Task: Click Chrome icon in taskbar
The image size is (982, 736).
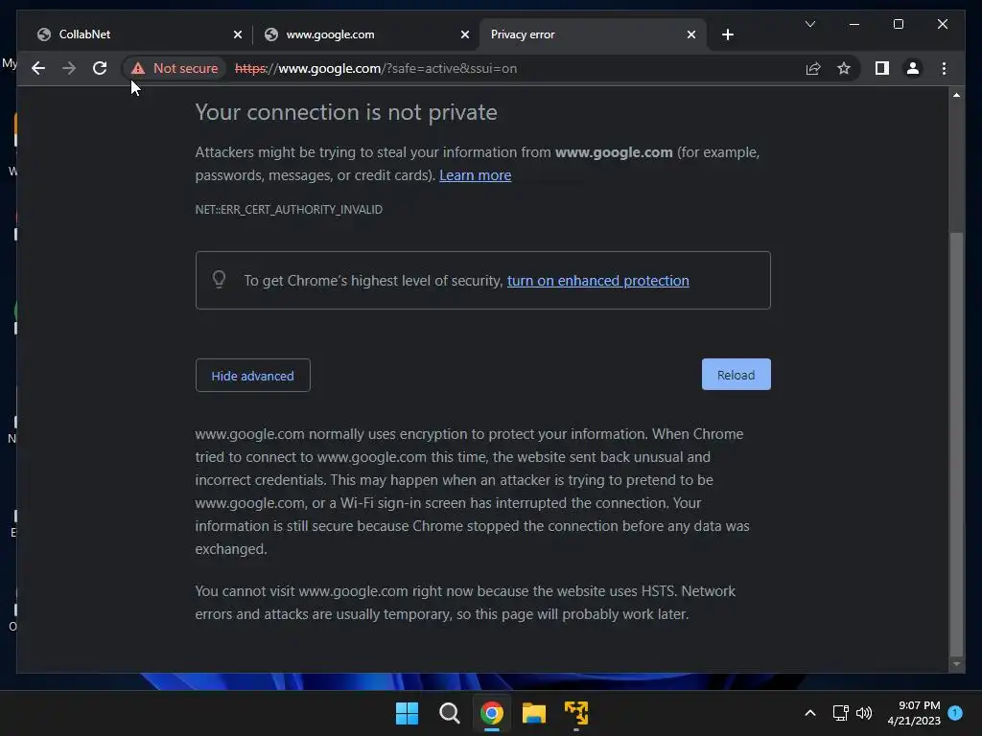Action: [492, 713]
